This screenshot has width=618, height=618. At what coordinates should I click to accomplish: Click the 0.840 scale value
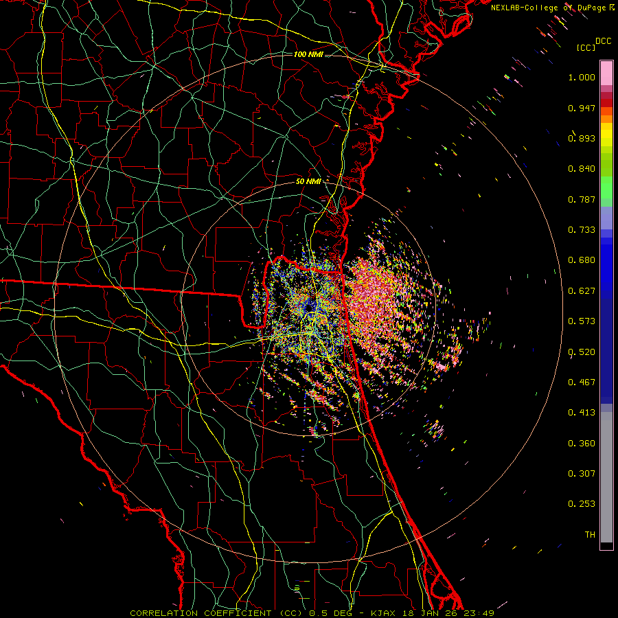[582, 169]
